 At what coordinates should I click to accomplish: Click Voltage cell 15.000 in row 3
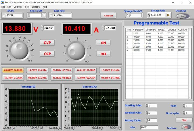[138, 40]
